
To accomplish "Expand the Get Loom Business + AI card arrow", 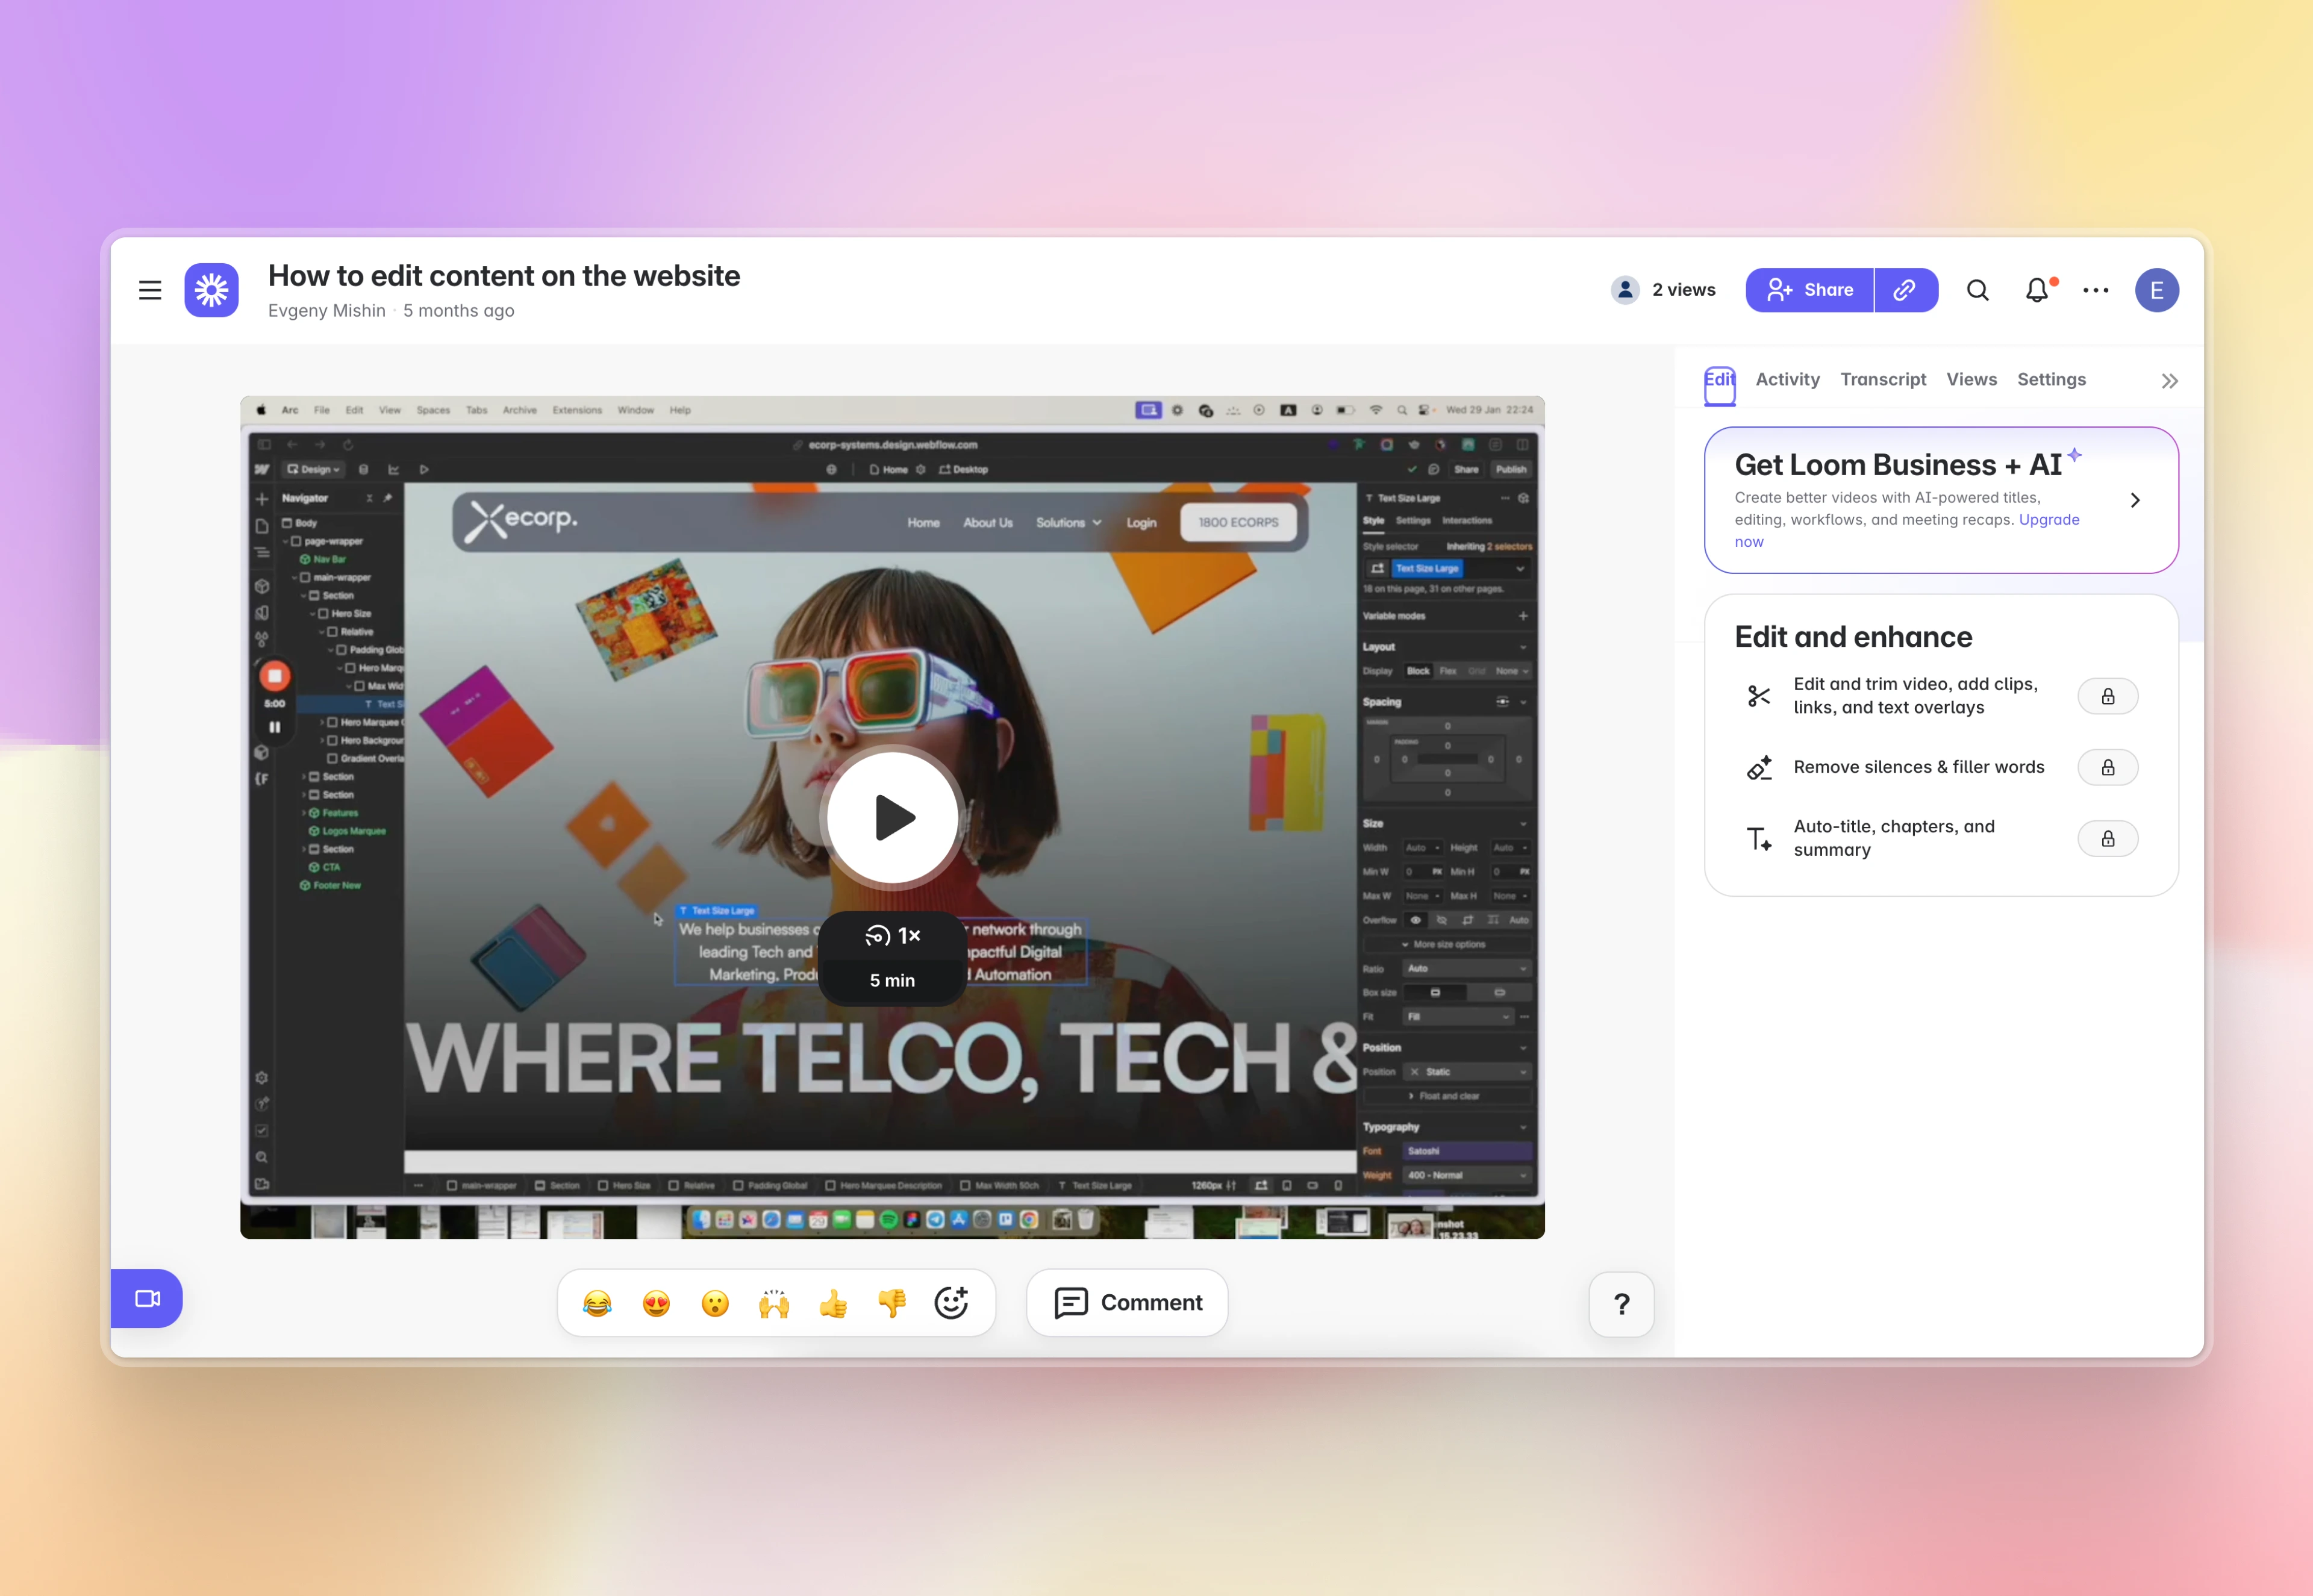I will 2135,500.
